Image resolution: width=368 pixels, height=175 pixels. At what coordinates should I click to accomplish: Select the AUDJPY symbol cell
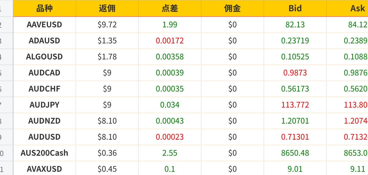(44, 105)
